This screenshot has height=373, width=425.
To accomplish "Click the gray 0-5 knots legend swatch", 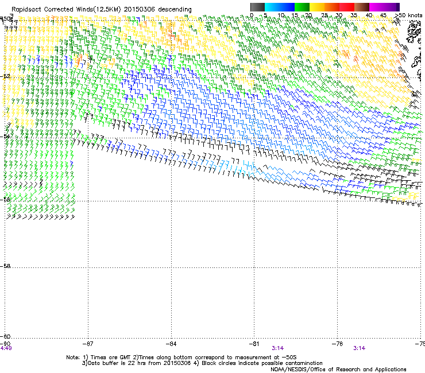I will pyautogui.click(x=257, y=7).
